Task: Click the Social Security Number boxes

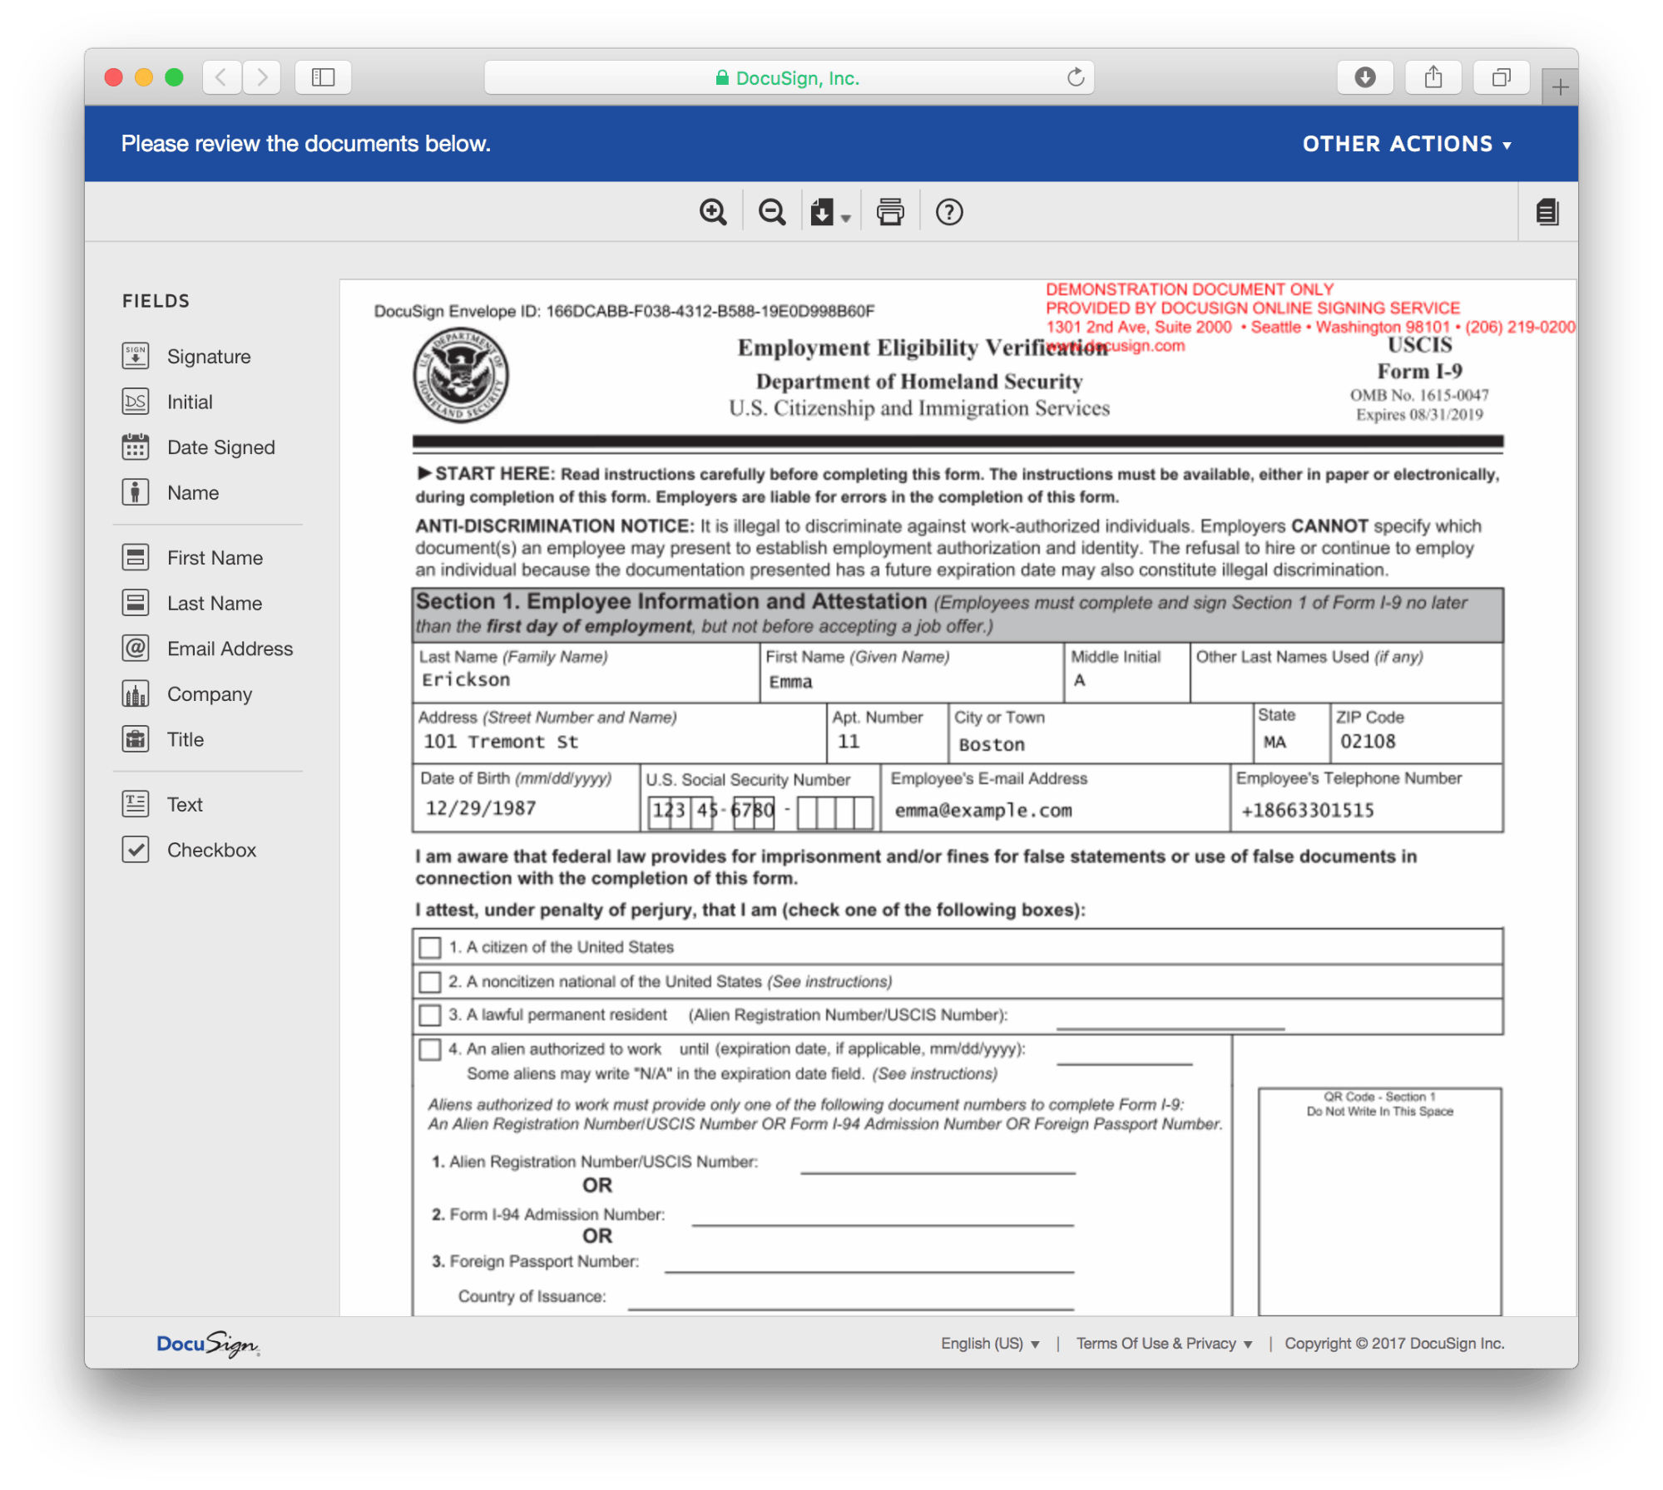Action: [760, 812]
